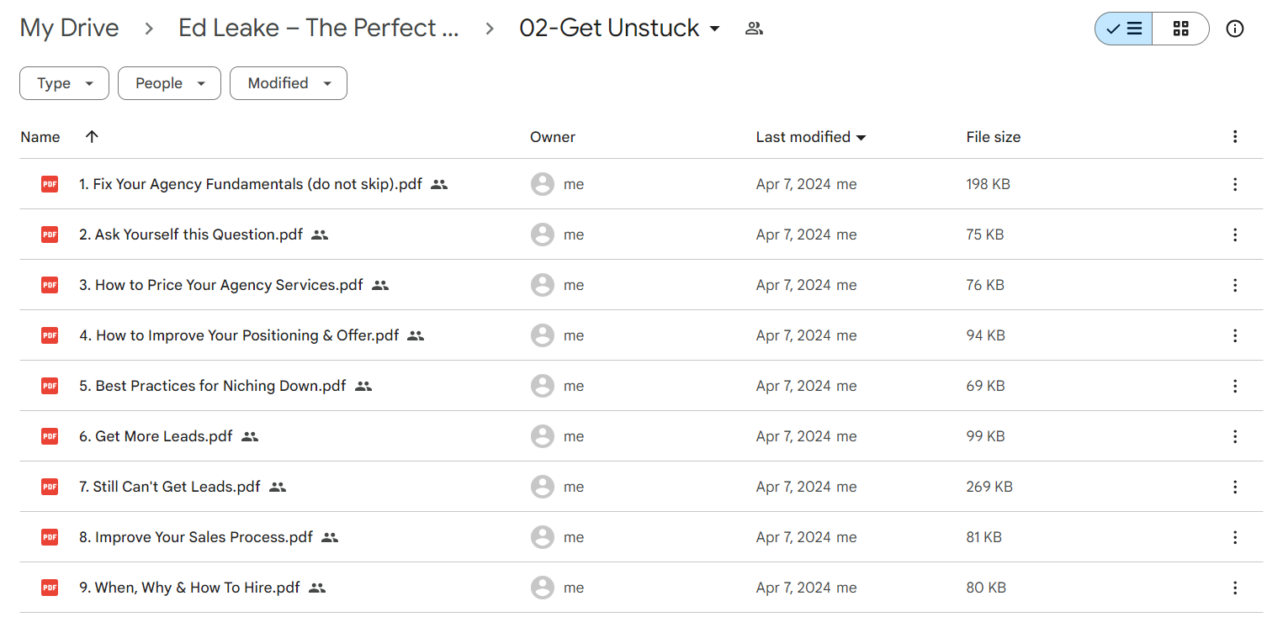
Task: Click PDF icon of Get More Leads file
Action: pos(50,436)
